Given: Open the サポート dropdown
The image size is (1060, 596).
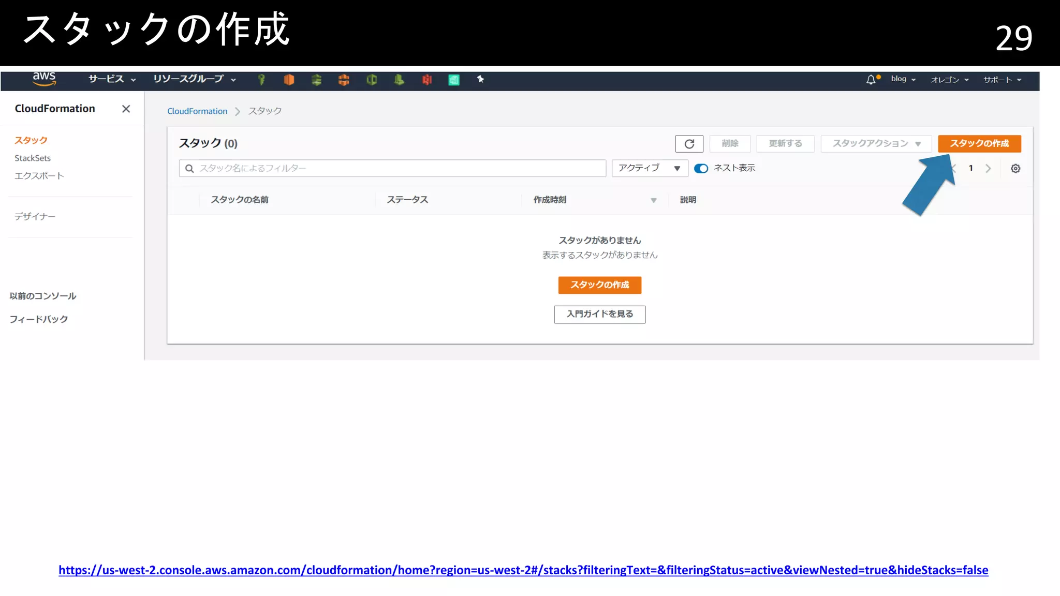Looking at the screenshot, I should [x=1003, y=80].
